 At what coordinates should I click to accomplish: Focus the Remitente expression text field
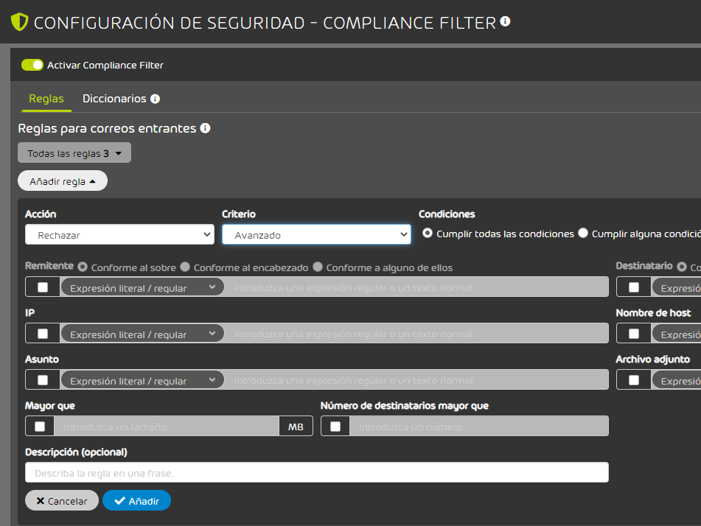[x=416, y=287]
